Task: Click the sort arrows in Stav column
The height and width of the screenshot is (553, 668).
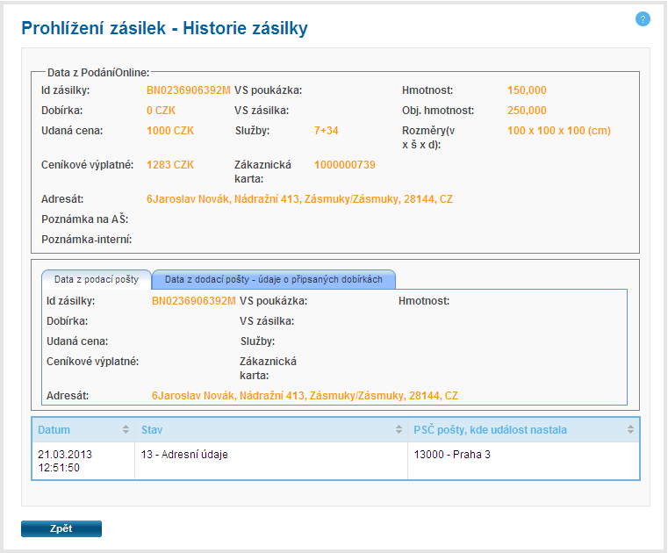Action: coord(399,430)
